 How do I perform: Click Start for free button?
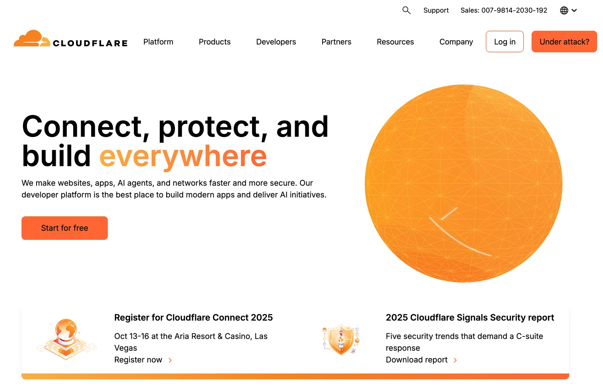coord(64,228)
